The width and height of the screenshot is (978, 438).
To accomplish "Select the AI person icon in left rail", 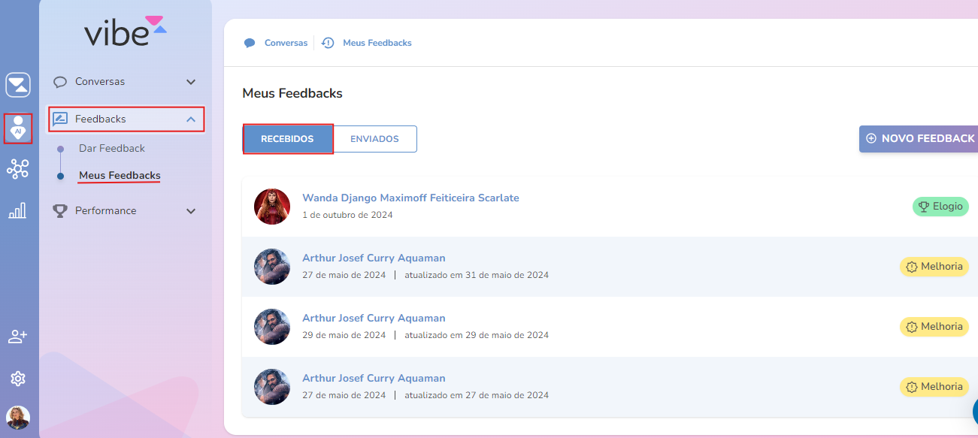I will pyautogui.click(x=18, y=128).
